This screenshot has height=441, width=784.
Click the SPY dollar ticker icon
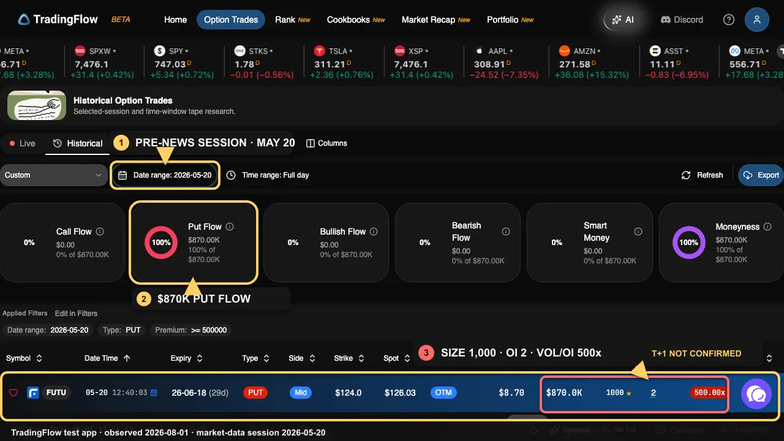(x=160, y=51)
